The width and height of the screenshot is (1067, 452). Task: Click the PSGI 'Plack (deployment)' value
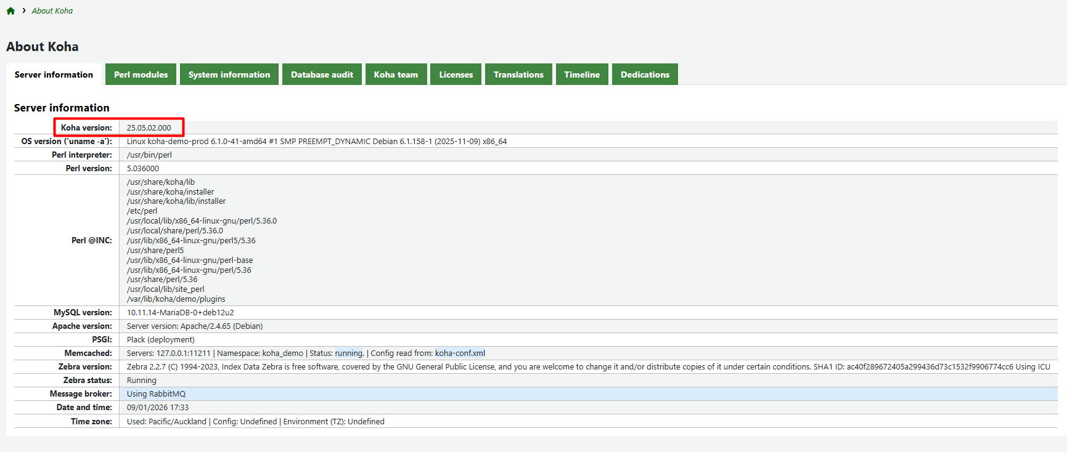point(161,339)
